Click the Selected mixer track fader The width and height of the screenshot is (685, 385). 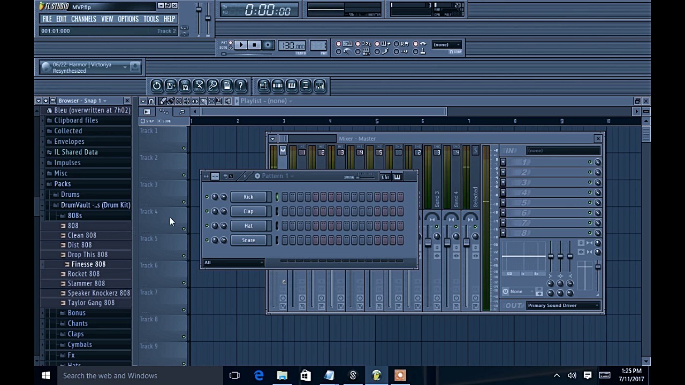coord(466,243)
